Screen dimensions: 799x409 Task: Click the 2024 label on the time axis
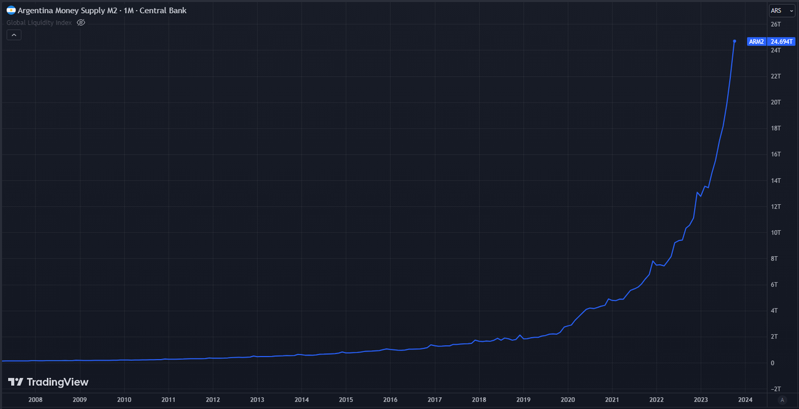[x=745, y=400]
